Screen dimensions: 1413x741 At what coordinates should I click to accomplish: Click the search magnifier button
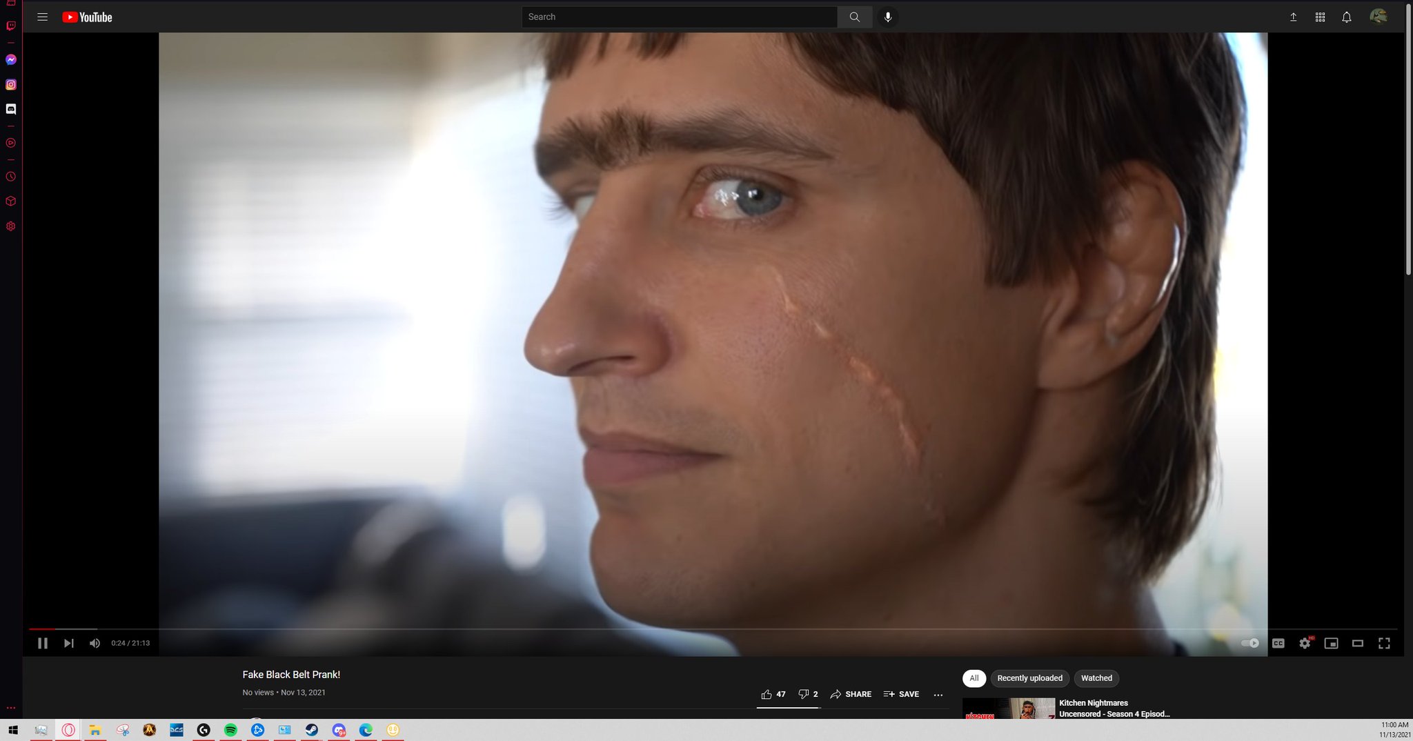tap(855, 17)
